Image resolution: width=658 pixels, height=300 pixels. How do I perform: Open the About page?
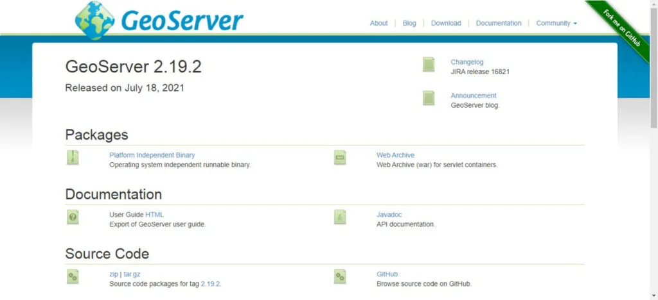click(378, 23)
